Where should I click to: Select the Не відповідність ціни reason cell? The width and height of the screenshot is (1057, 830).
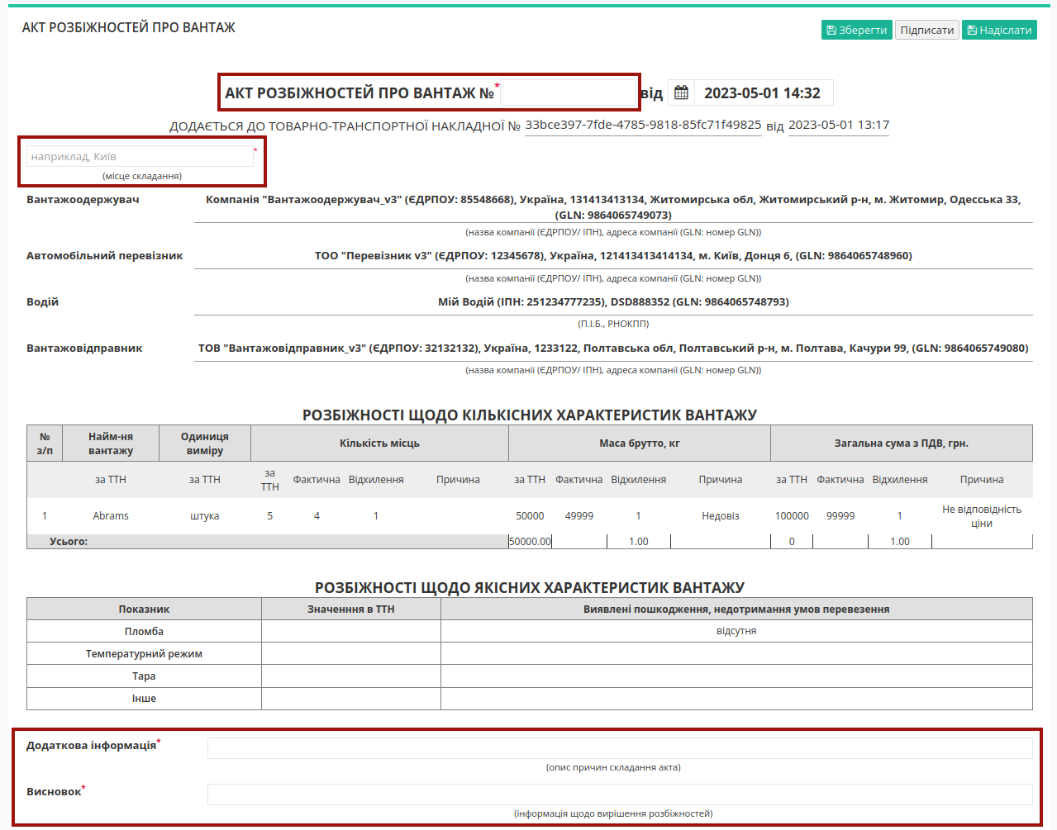pyautogui.click(x=982, y=516)
